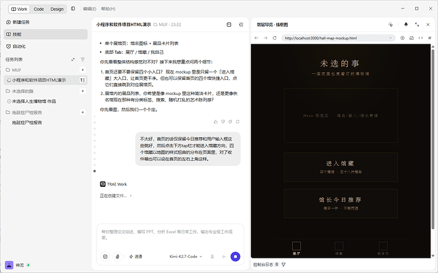
Task: Add a task to 未选择的路 folder
Action: coord(83,91)
